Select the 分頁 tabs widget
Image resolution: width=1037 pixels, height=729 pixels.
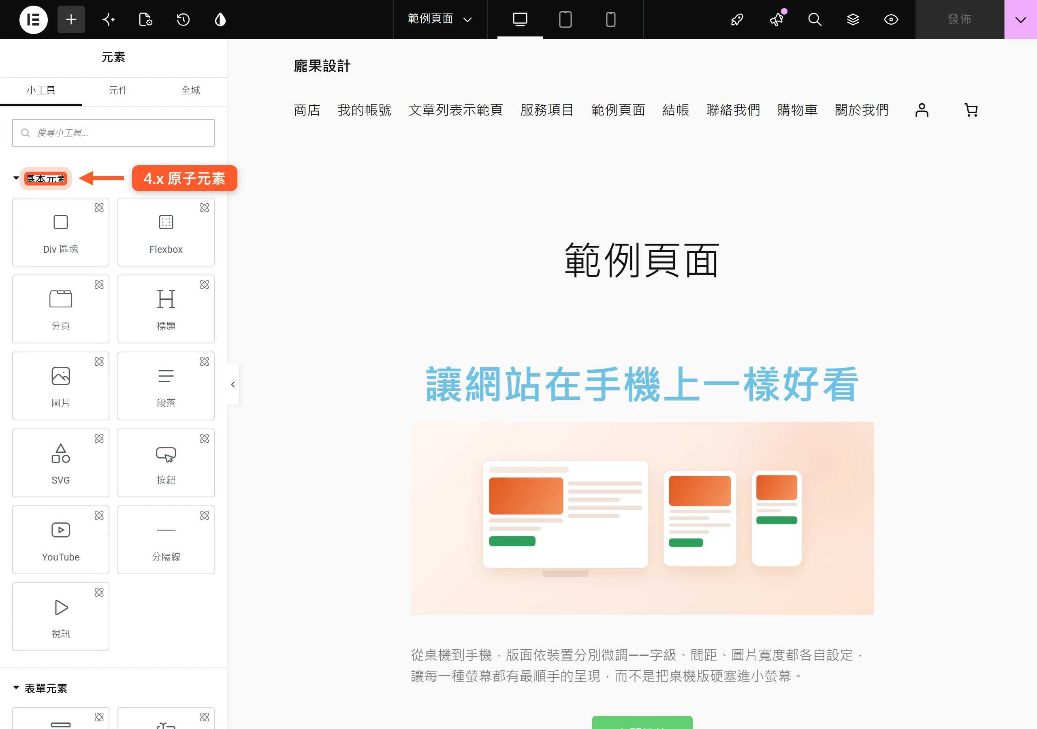60,309
